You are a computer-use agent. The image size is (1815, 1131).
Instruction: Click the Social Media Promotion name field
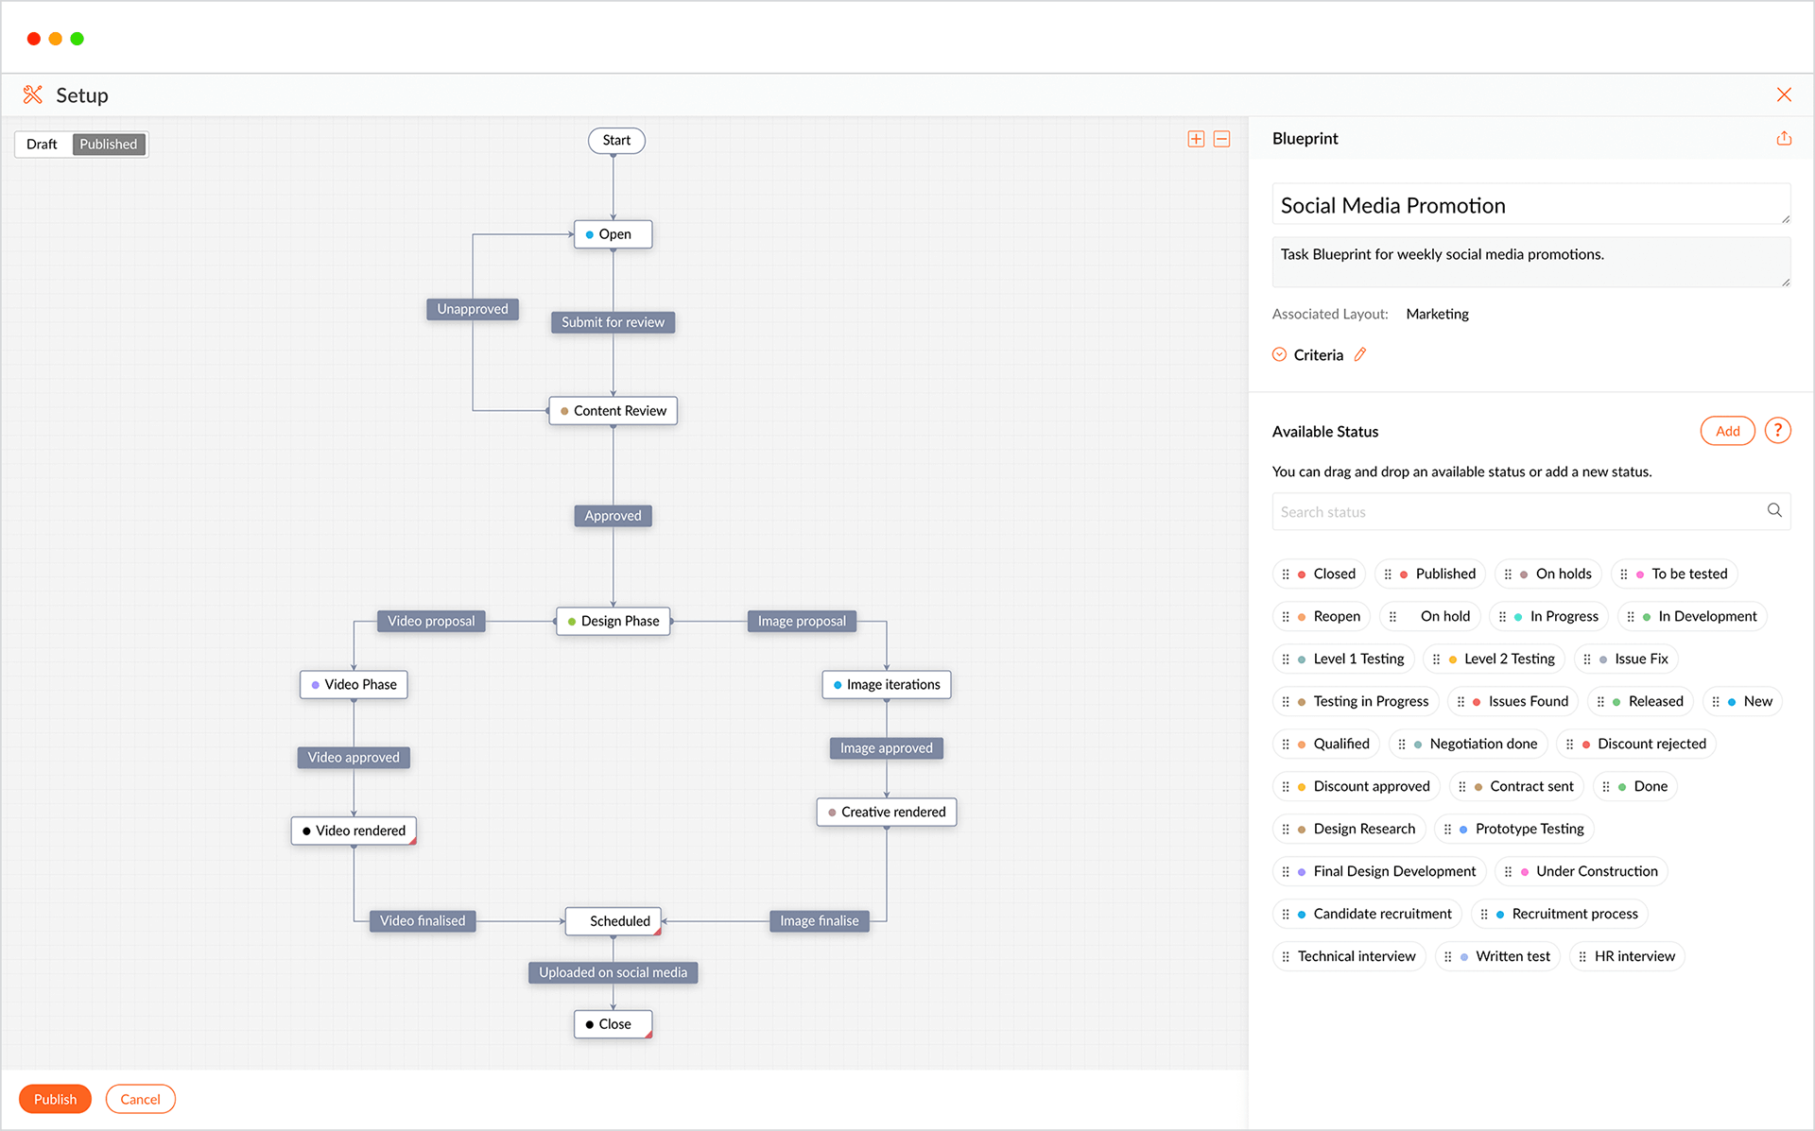pos(1530,205)
